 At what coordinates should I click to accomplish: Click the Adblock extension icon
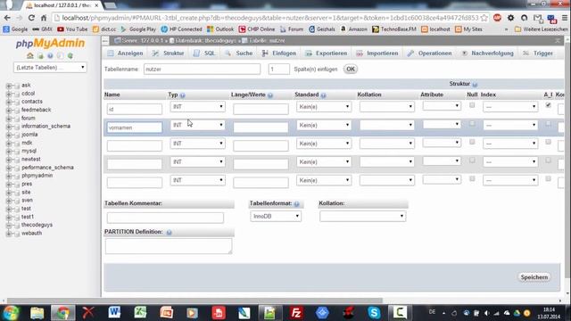(498, 18)
